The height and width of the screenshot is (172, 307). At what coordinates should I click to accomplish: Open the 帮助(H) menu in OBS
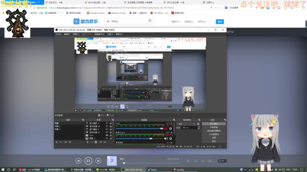click(x=119, y=34)
